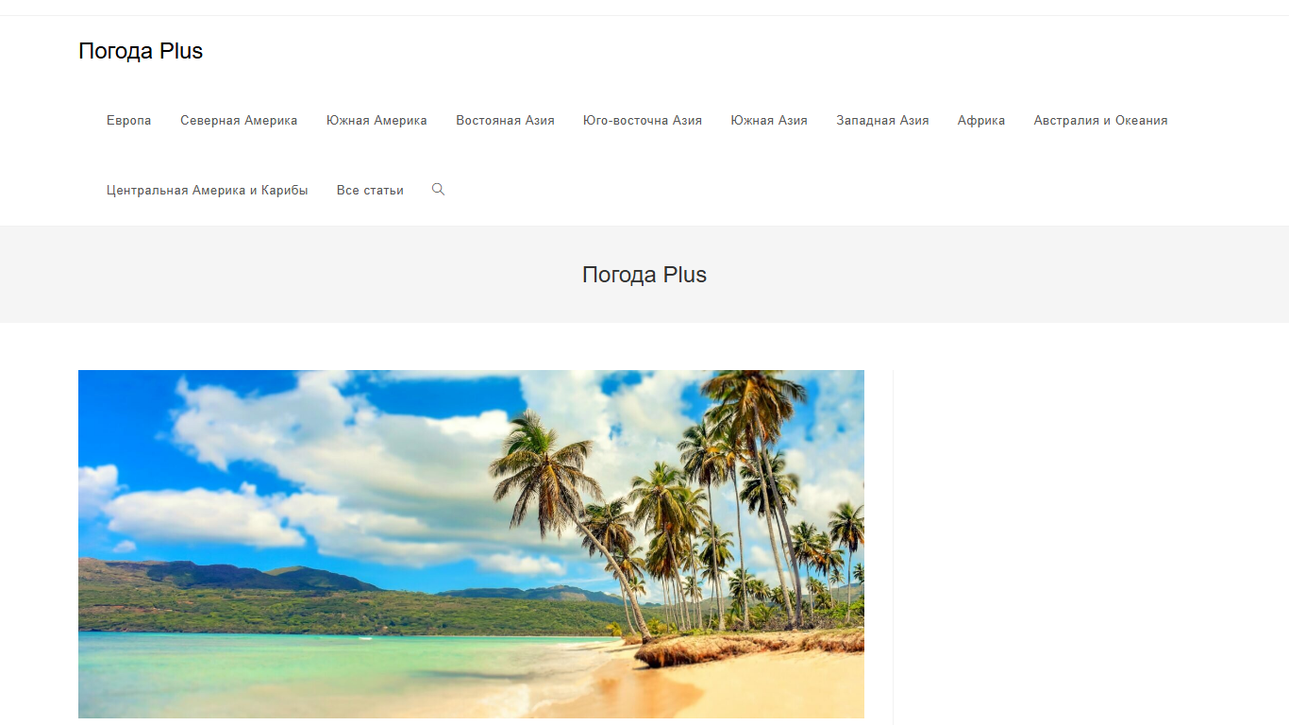Click the Погода Plus site logo text

tap(141, 51)
